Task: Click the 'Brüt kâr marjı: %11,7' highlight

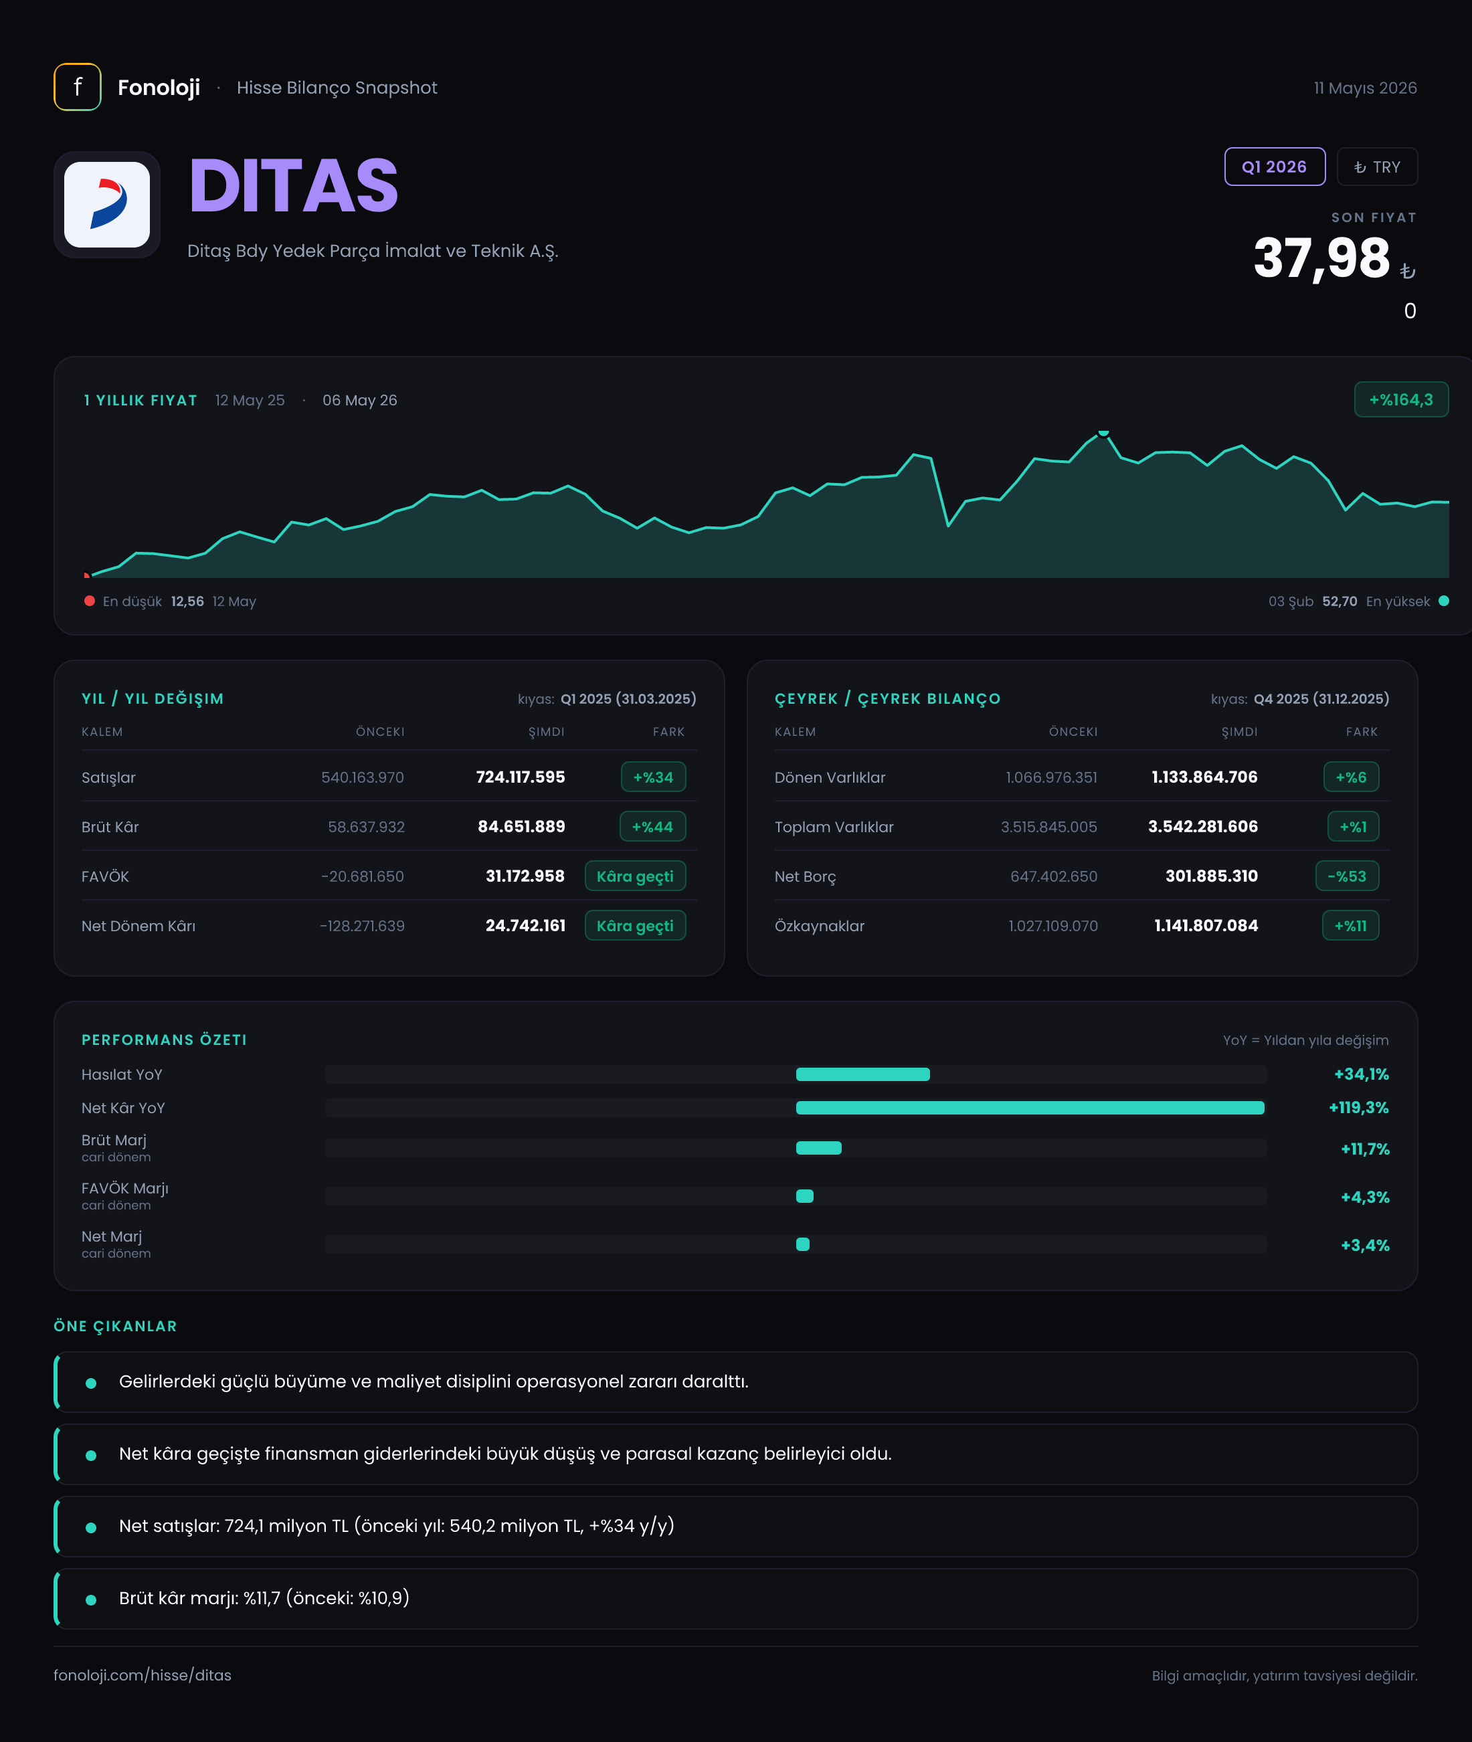Action: coord(735,1598)
